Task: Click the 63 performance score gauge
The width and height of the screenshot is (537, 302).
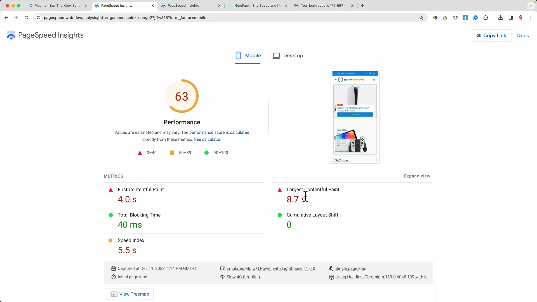Action: (x=182, y=96)
